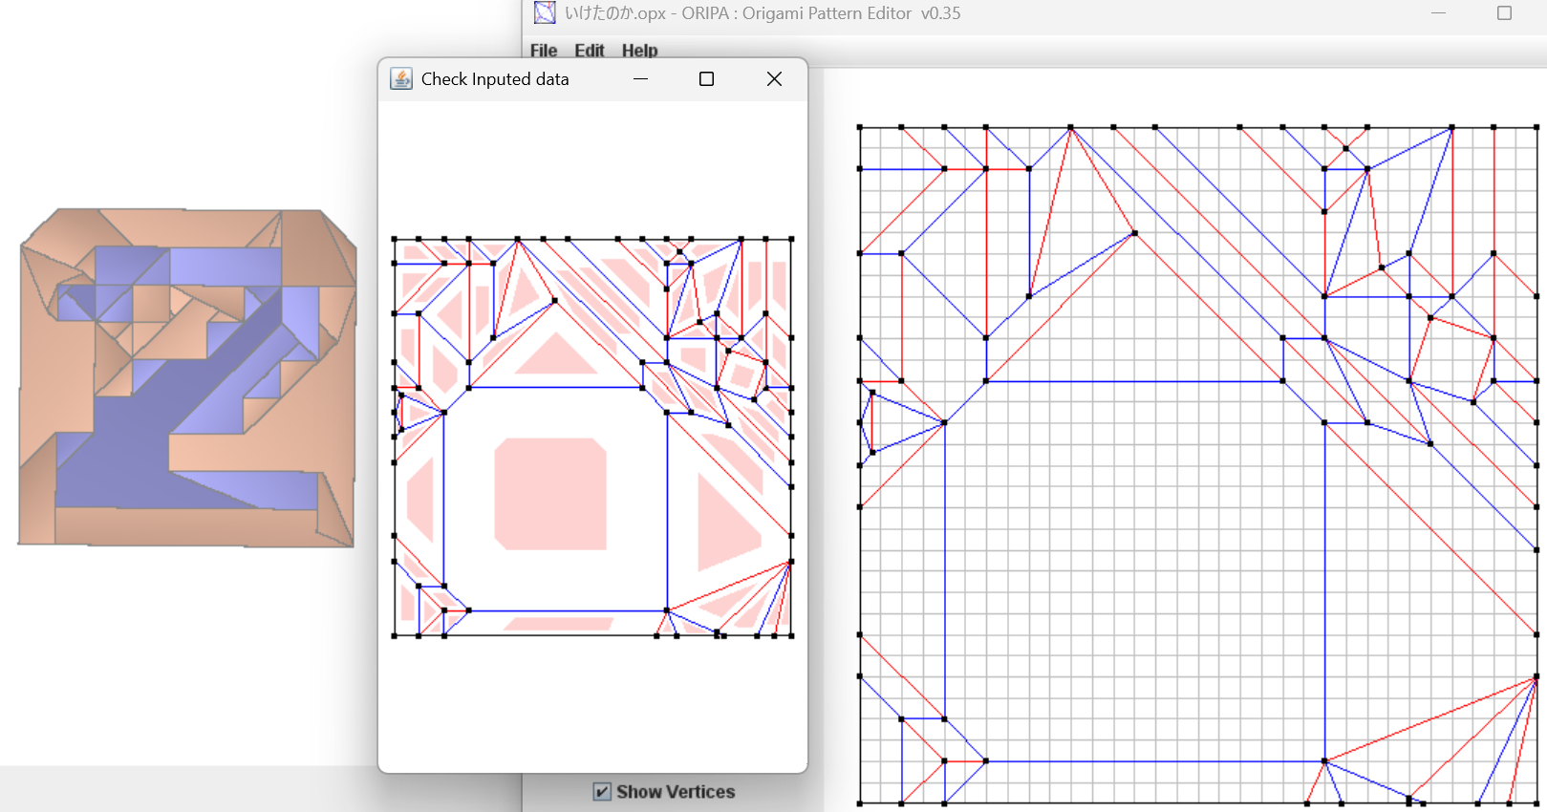Click the pink octagon in check data preview
Viewport: 1547px width, 812px height.
click(x=549, y=494)
